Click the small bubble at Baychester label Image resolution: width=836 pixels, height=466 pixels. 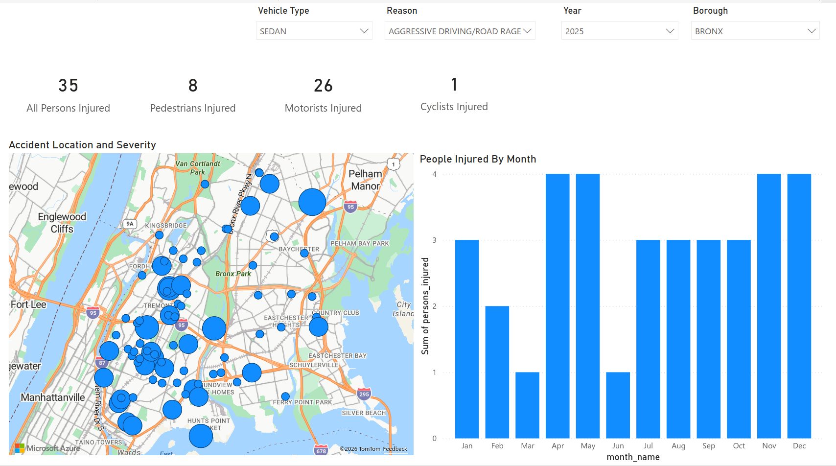tap(304, 253)
